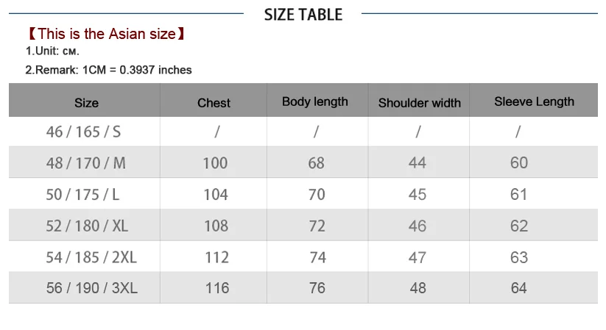Select the Chest column header

click(x=214, y=103)
